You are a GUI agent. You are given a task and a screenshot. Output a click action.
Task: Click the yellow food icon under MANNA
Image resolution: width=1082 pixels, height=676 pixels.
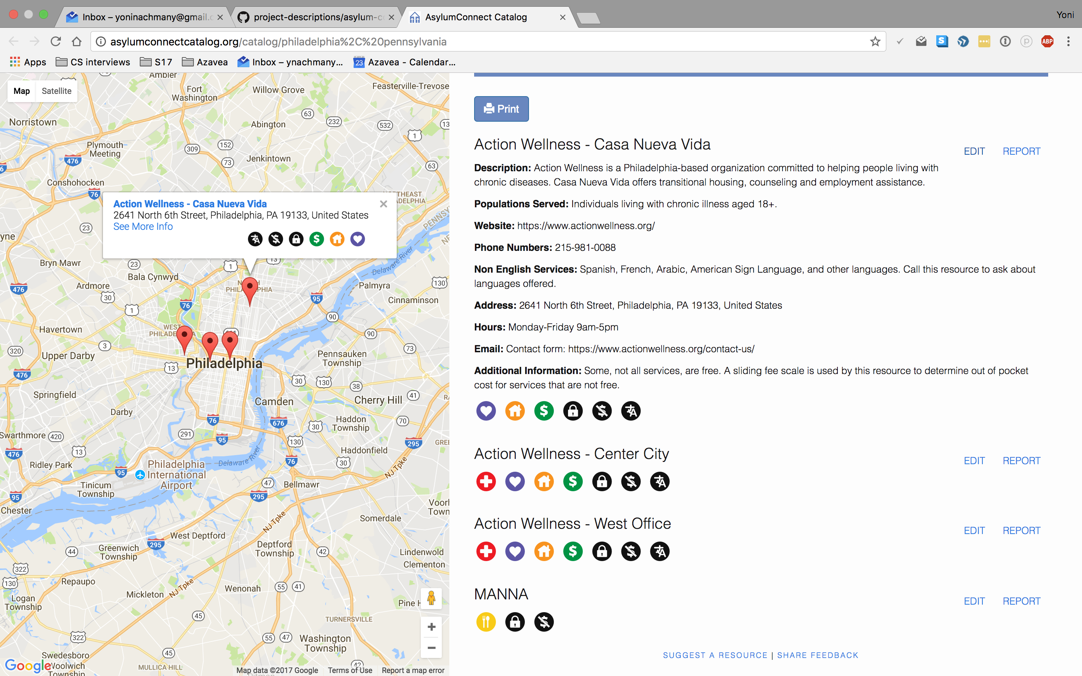(486, 622)
